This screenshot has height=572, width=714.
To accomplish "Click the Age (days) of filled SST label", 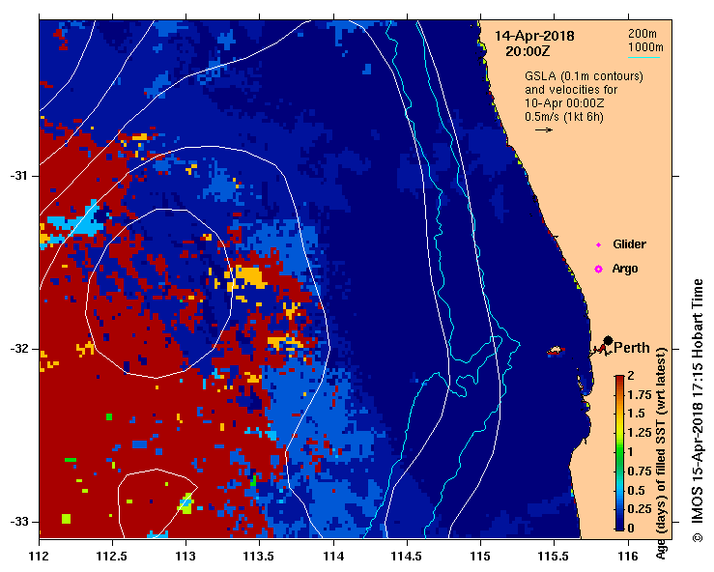I will click(x=661, y=453).
